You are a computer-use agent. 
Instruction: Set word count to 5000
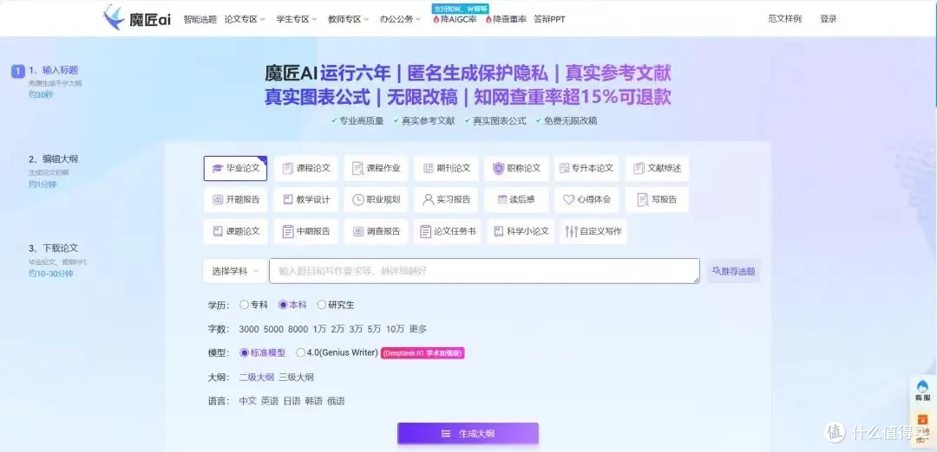click(273, 329)
